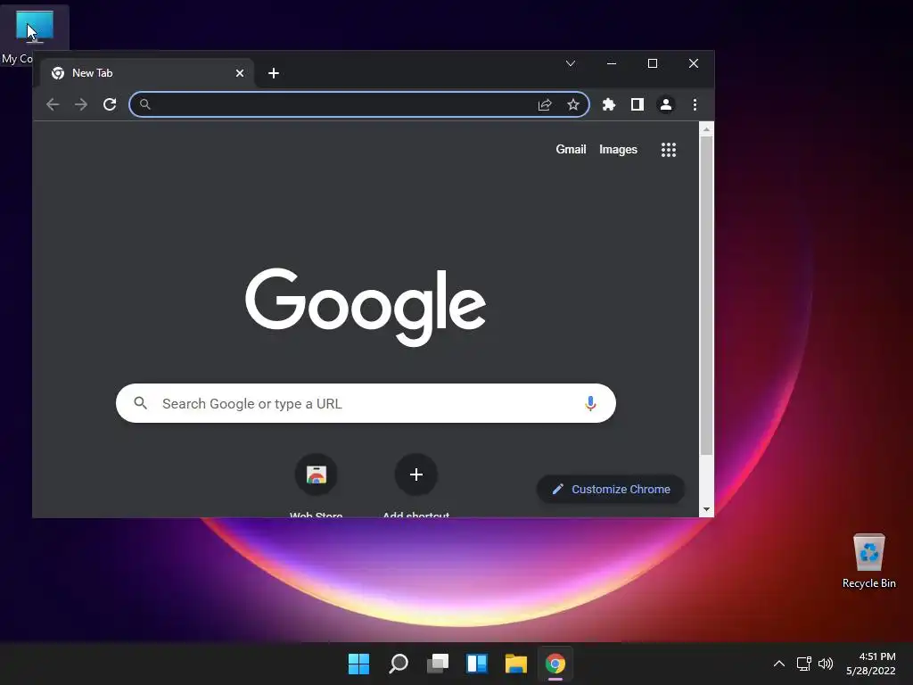Start voice search with microphone icon
Screen dimensions: 913x685
tap(590, 403)
